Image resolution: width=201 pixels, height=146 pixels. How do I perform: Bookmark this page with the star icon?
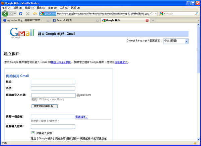pyautogui.click(x=152, y=14)
